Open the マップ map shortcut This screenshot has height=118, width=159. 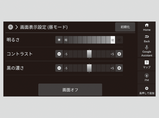tap(147, 64)
